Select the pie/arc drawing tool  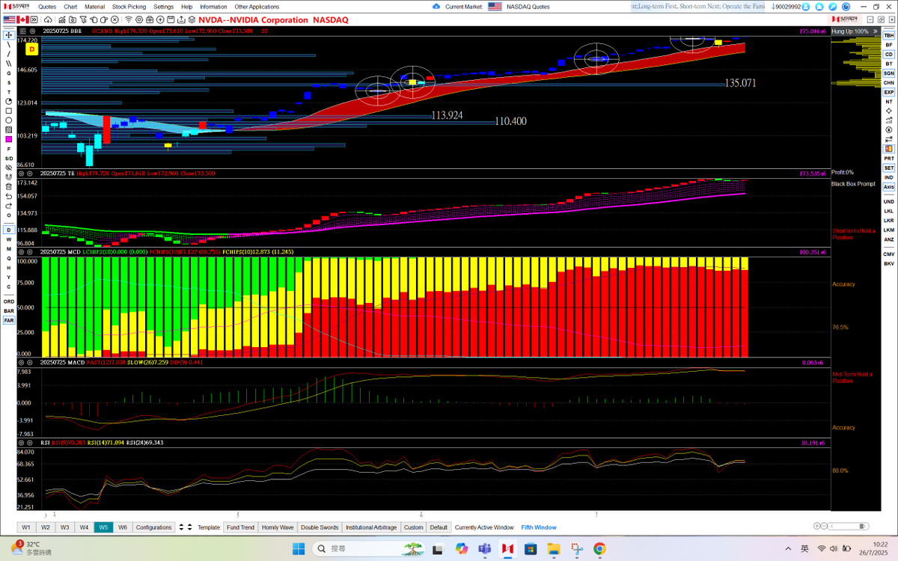click(9, 102)
